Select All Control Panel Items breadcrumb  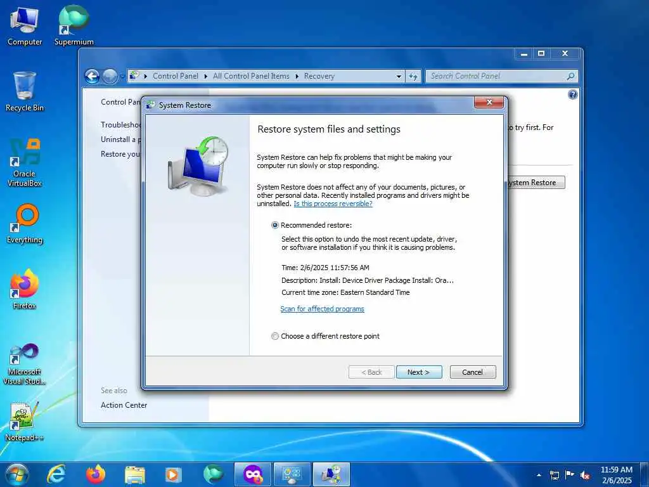pos(251,76)
